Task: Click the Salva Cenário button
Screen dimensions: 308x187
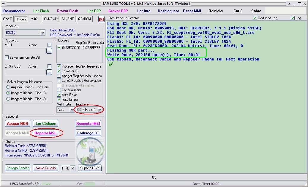Action: pos(45,168)
